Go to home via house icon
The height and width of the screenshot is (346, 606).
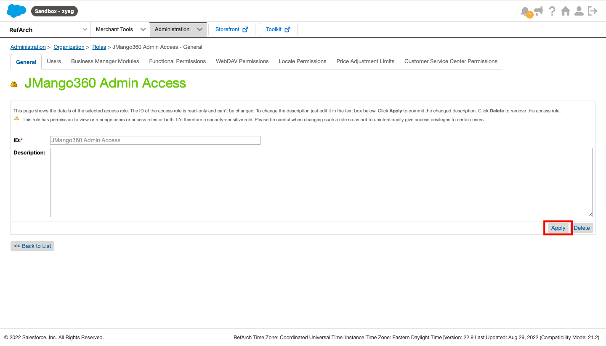566,11
